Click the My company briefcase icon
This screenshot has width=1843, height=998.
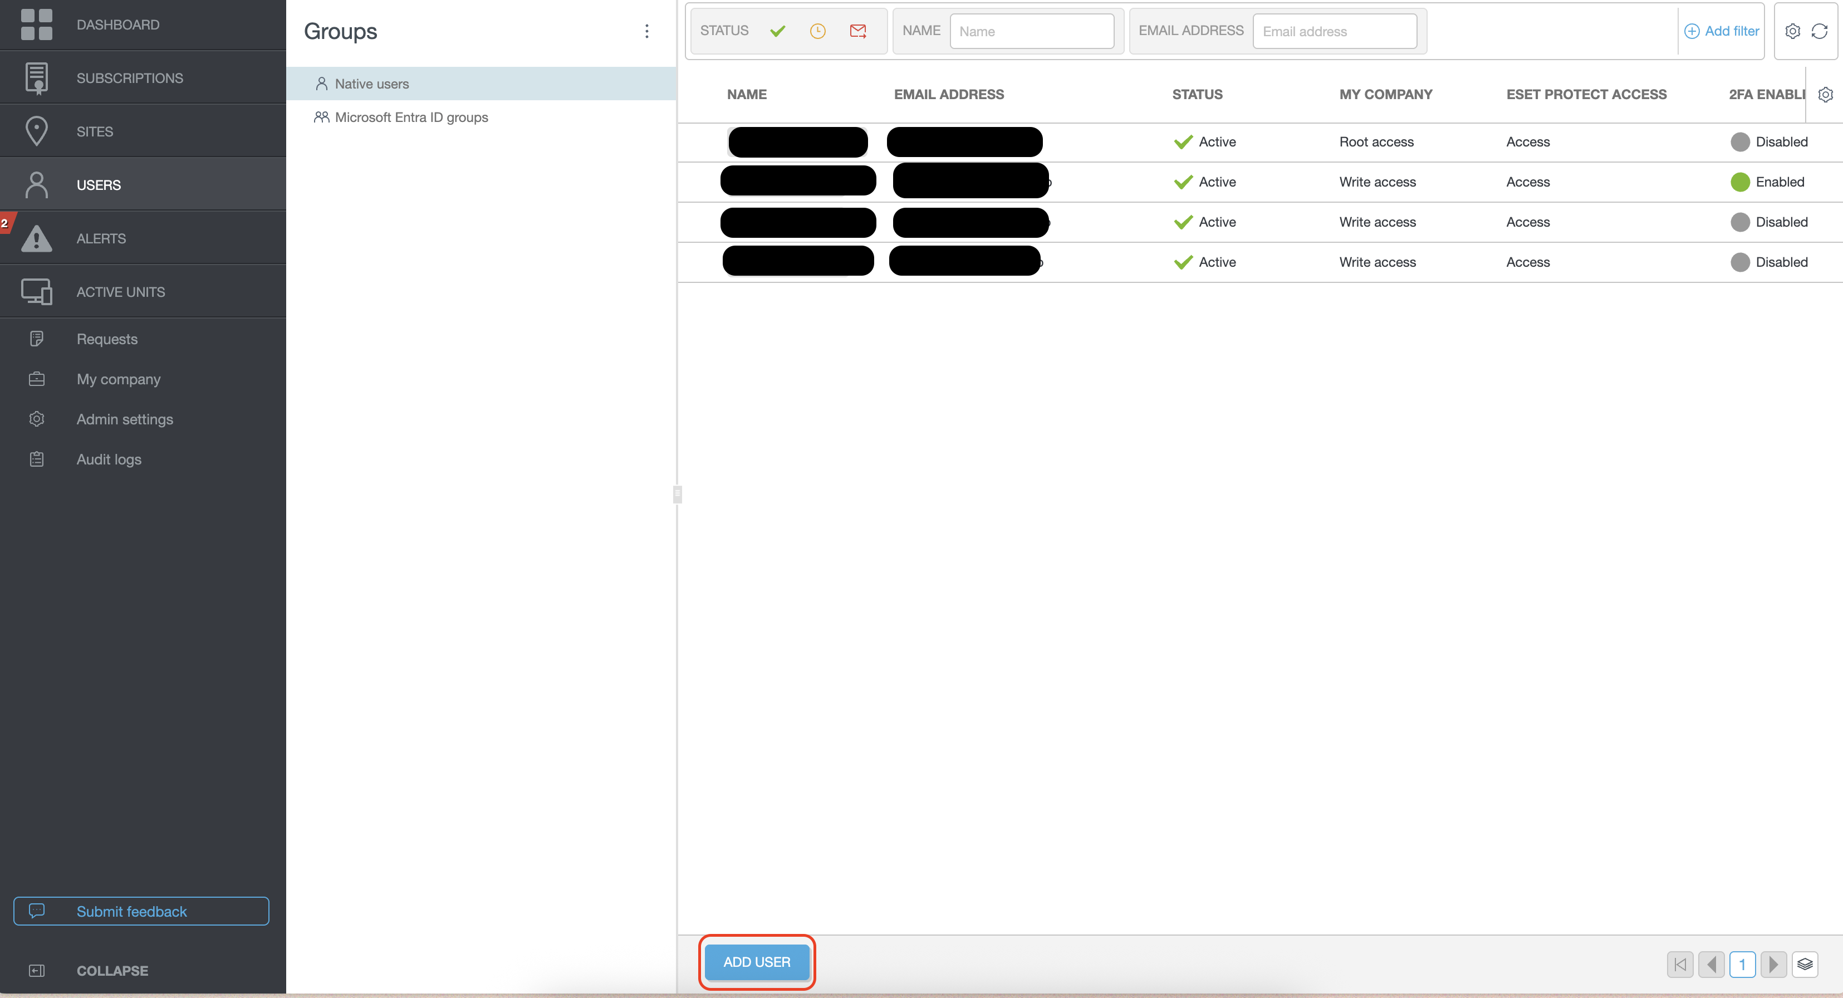coord(37,379)
